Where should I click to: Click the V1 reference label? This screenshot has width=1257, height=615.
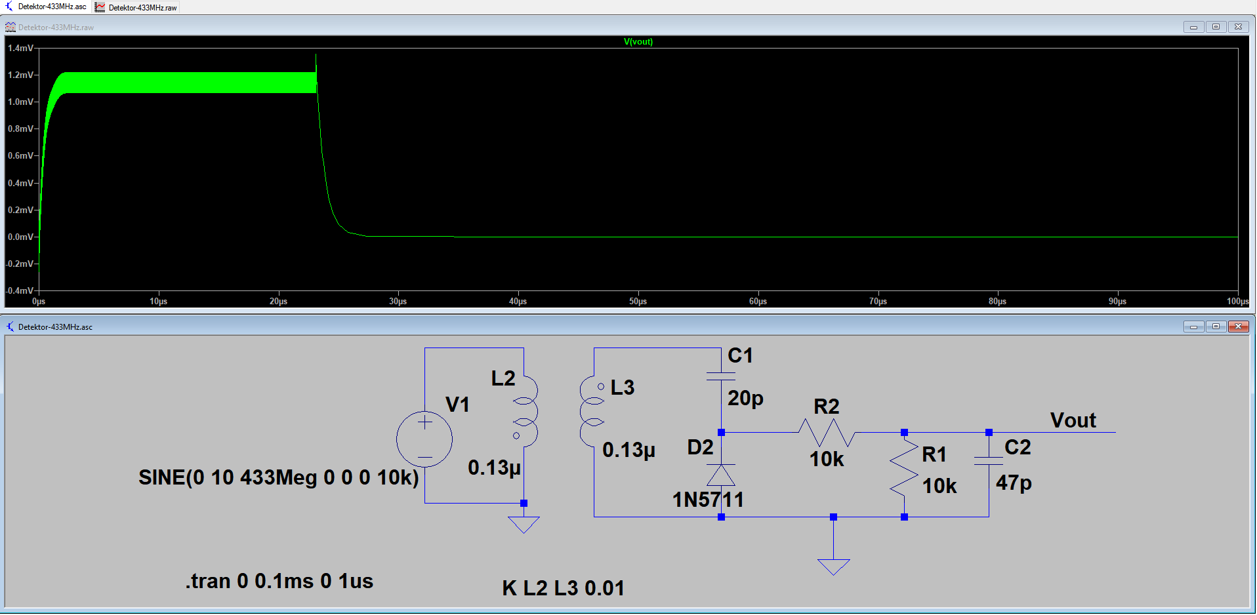point(457,405)
